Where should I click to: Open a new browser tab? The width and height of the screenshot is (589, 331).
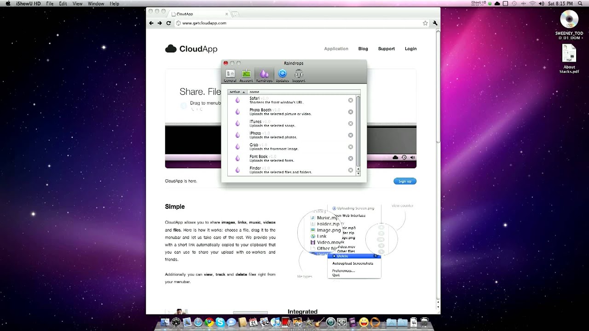pos(235,14)
